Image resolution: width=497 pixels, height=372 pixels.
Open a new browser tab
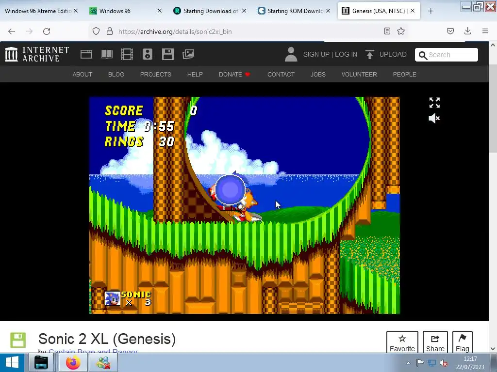click(x=431, y=11)
